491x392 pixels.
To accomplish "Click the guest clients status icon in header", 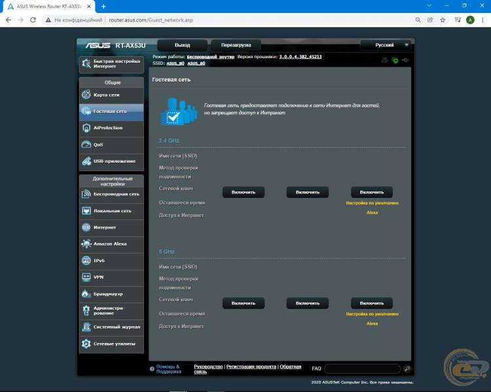I will [x=385, y=60].
